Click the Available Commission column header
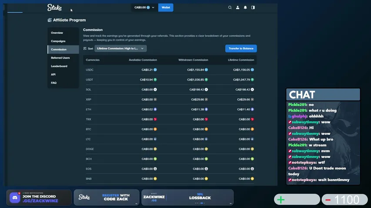Image resolution: width=371 pixels, height=208 pixels. tap(143, 60)
